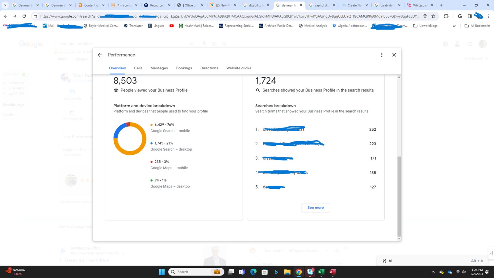Expand hidden bookmarks chevron
This screenshot has height=278, width=494.
(x=454, y=26)
